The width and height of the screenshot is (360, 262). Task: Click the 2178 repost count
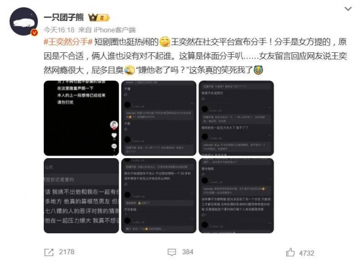tap(67, 252)
